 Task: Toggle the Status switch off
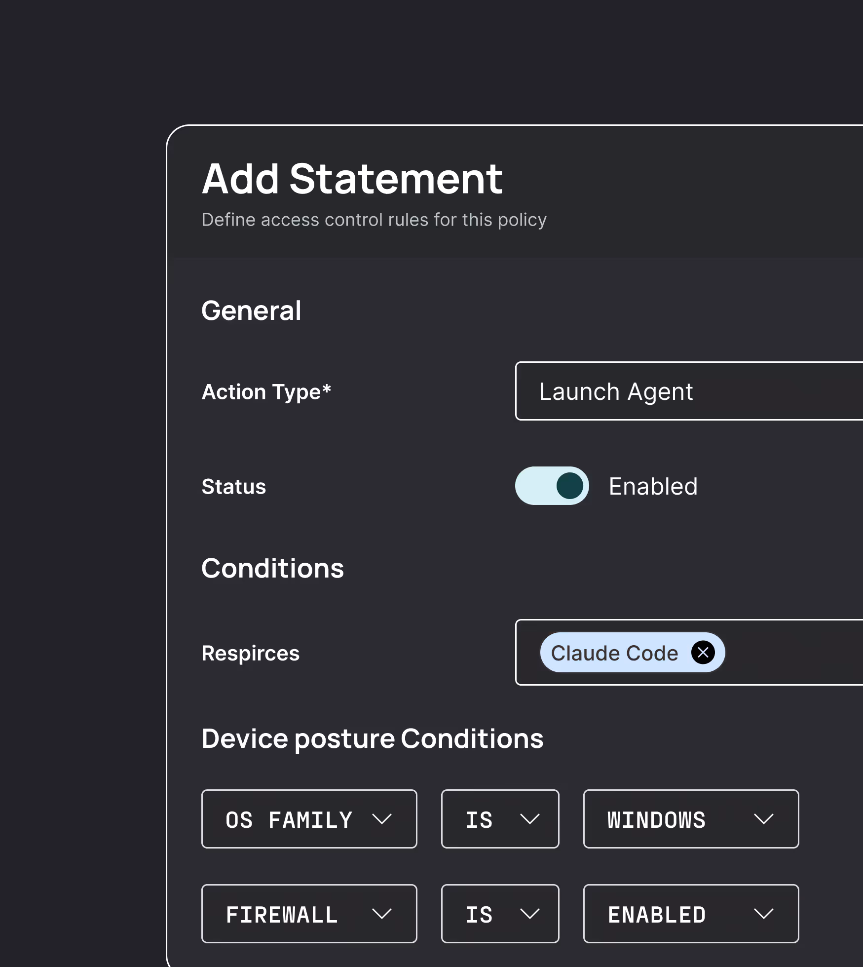pyautogui.click(x=552, y=486)
